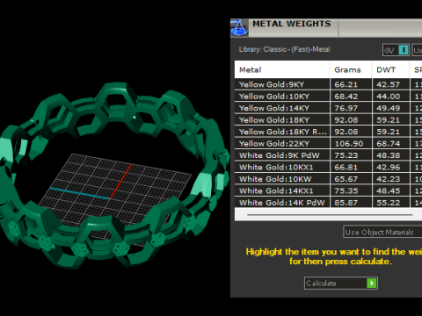The height and width of the screenshot is (316, 422).
Task: Click the 65.67 grams value
Action: [x=346, y=179]
